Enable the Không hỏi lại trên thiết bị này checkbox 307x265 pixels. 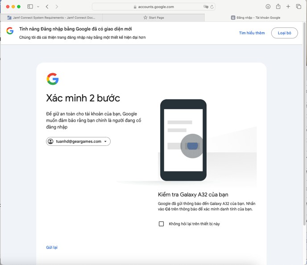tap(162, 224)
